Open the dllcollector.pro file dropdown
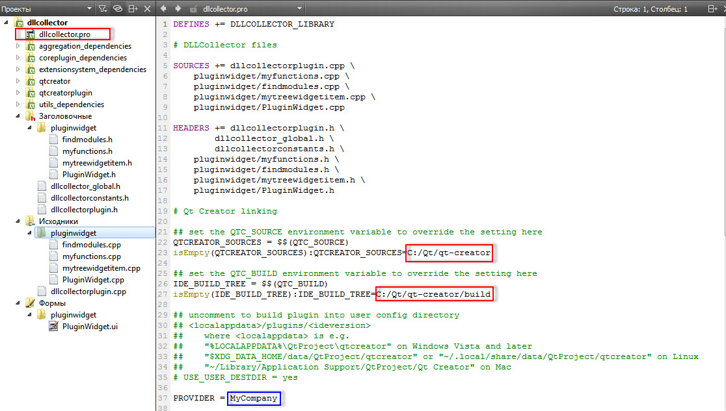Viewport: 726px width, 411px height. click(299, 8)
